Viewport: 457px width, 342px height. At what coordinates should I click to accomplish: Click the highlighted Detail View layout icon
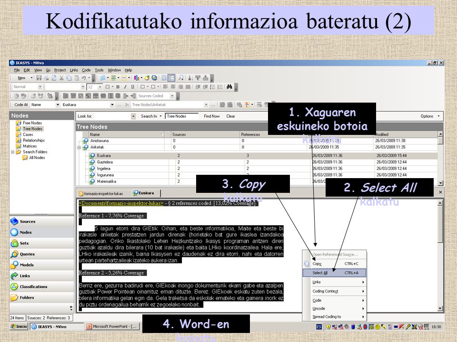[171, 78]
